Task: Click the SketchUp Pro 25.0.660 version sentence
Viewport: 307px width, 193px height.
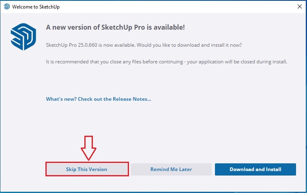Action: [144, 45]
